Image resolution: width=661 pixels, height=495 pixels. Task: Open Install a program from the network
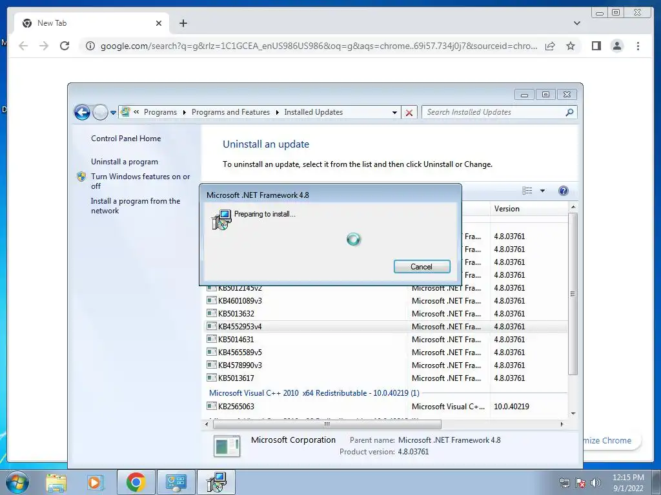pos(136,206)
